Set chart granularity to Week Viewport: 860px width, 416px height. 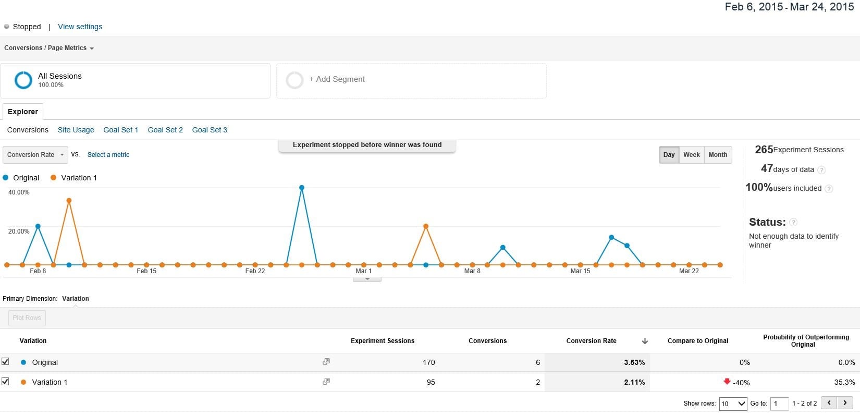point(692,155)
